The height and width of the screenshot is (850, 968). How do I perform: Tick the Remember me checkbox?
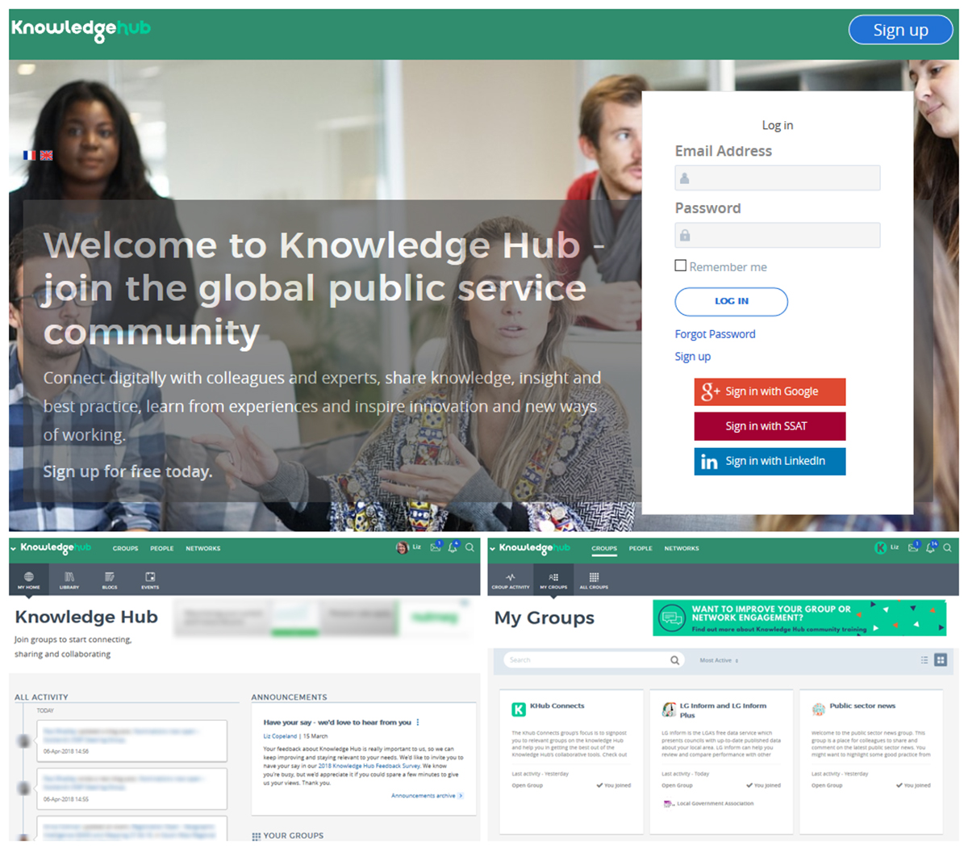(681, 266)
